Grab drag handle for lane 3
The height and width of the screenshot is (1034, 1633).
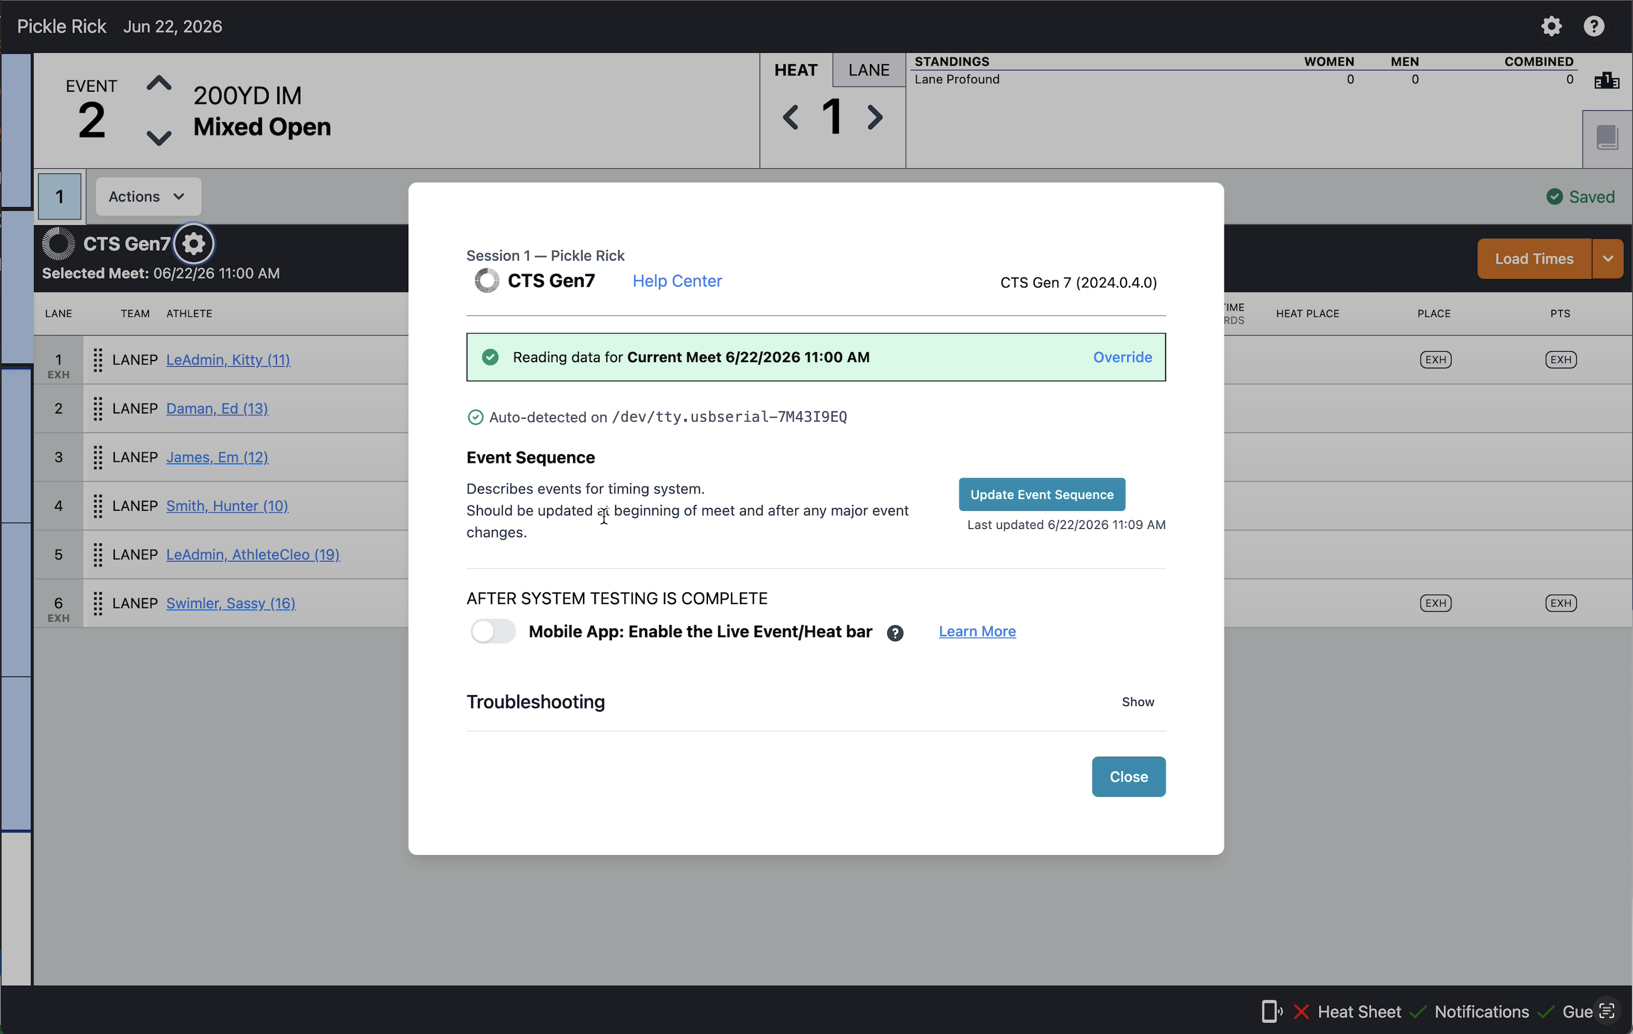[98, 458]
